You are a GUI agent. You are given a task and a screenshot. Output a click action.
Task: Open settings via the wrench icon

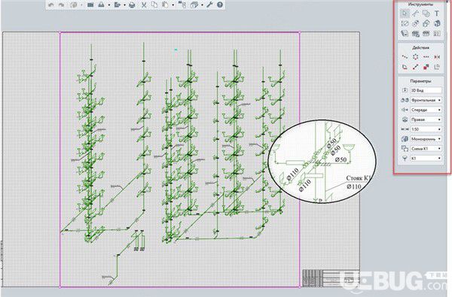click(209, 5)
